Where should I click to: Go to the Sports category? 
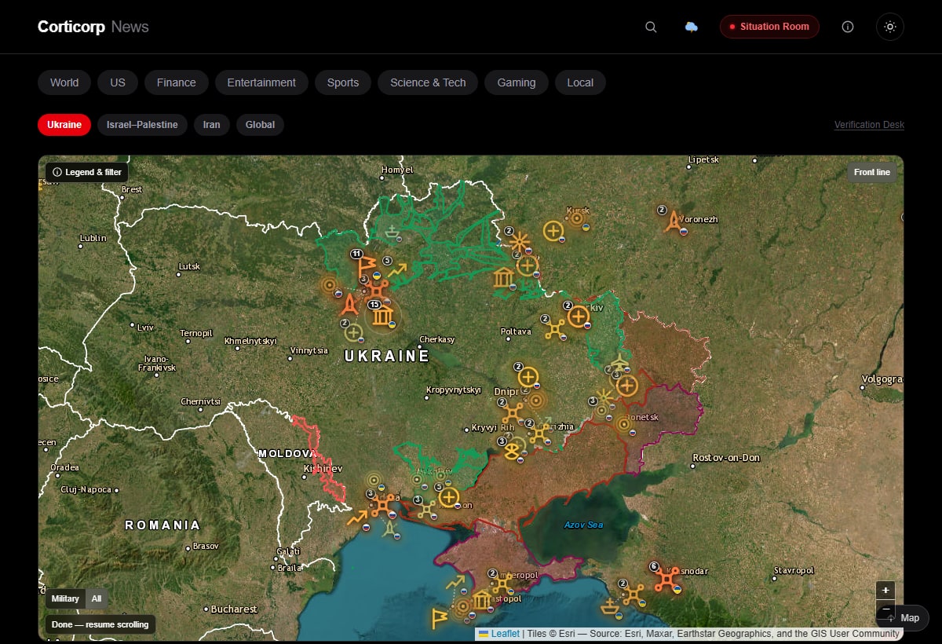click(x=343, y=82)
